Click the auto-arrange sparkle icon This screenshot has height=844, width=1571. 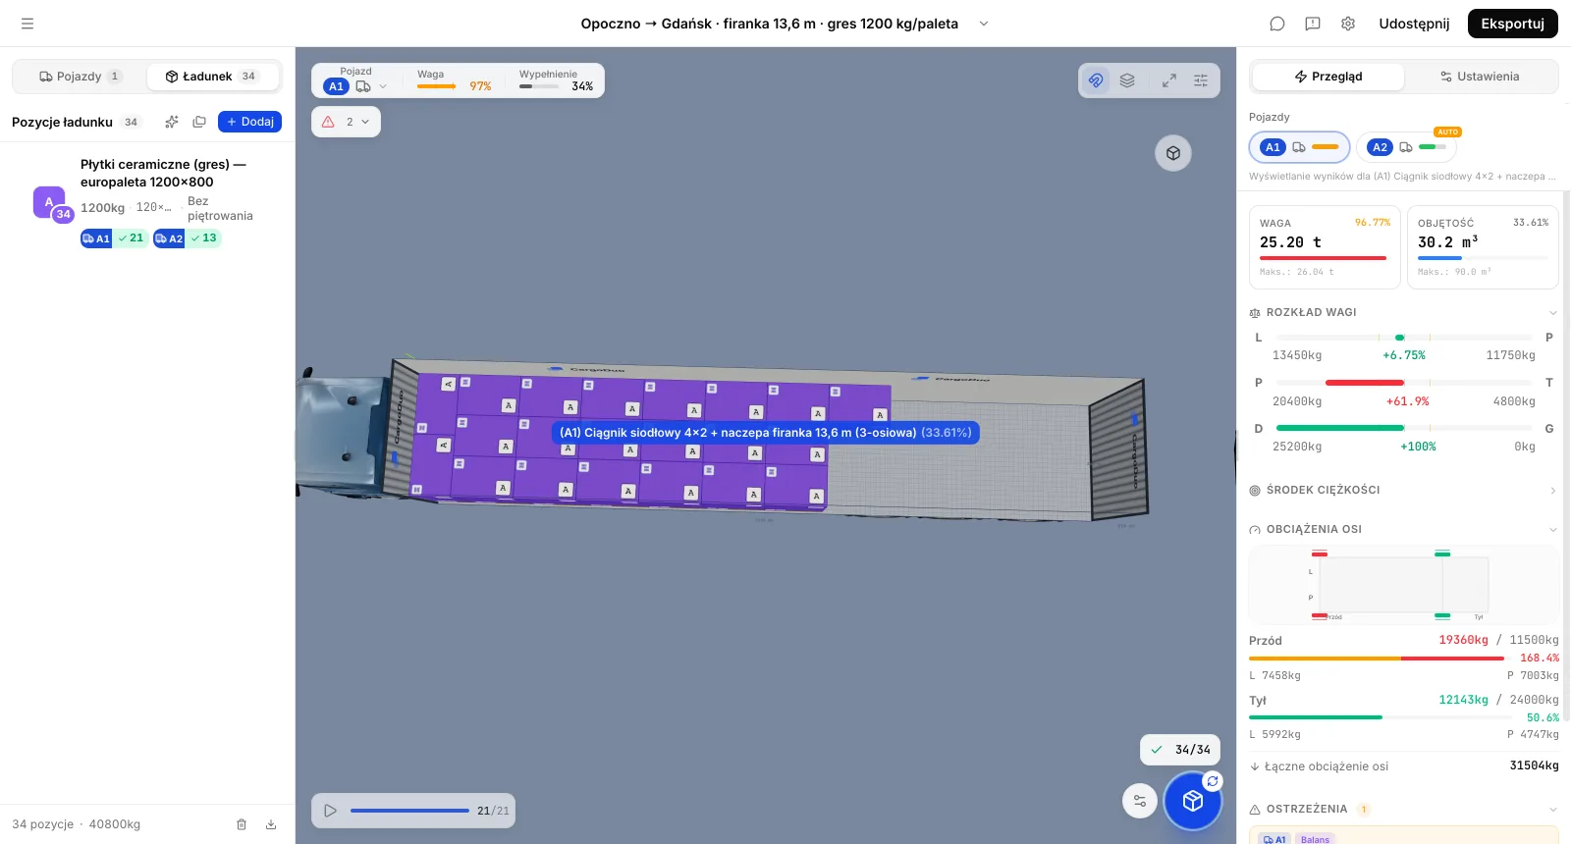(172, 122)
